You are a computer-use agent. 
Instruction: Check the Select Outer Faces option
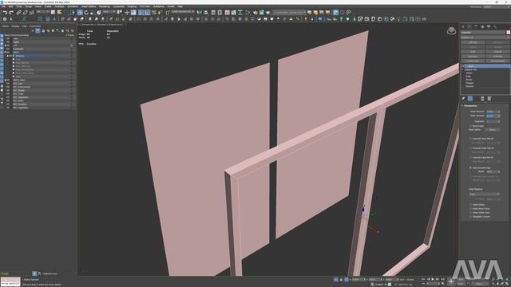click(470, 213)
